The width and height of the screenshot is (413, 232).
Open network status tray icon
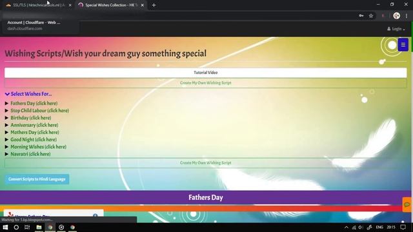point(354,227)
